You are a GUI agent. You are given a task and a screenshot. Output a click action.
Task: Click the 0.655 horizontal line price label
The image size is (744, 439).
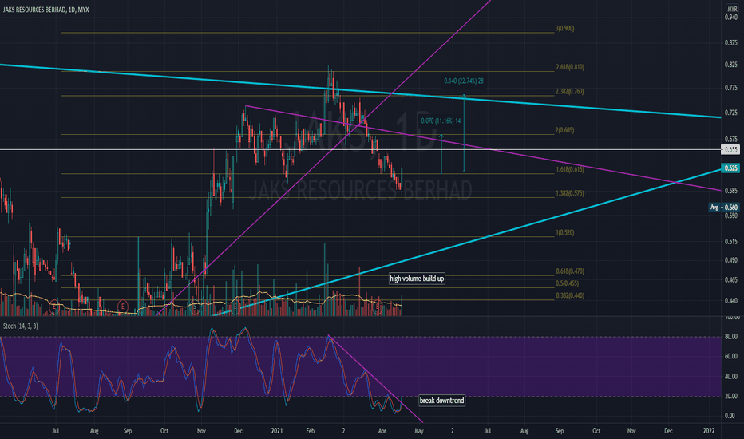pyautogui.click(x=730, y=149)
